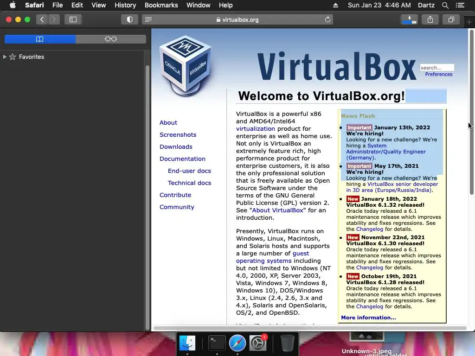Click the sidebar's vertical scrollbar

[148, 197]
